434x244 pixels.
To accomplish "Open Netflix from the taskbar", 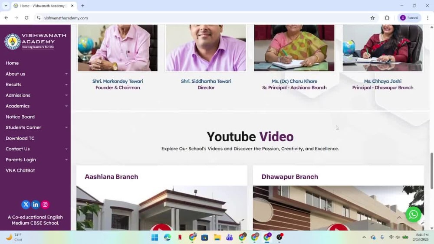I will coord(180,237).
